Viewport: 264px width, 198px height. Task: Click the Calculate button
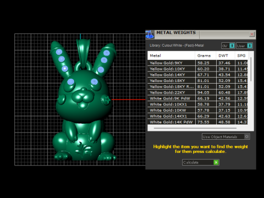(x=201, y=162)
